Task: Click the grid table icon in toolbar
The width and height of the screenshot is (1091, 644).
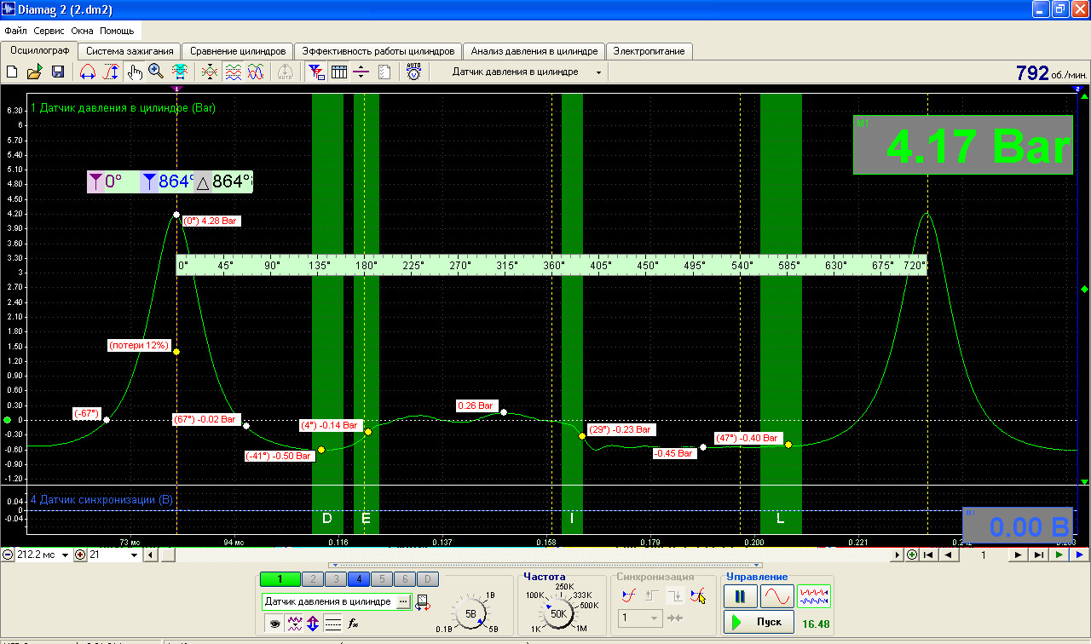Action: (x=339, y=72)
